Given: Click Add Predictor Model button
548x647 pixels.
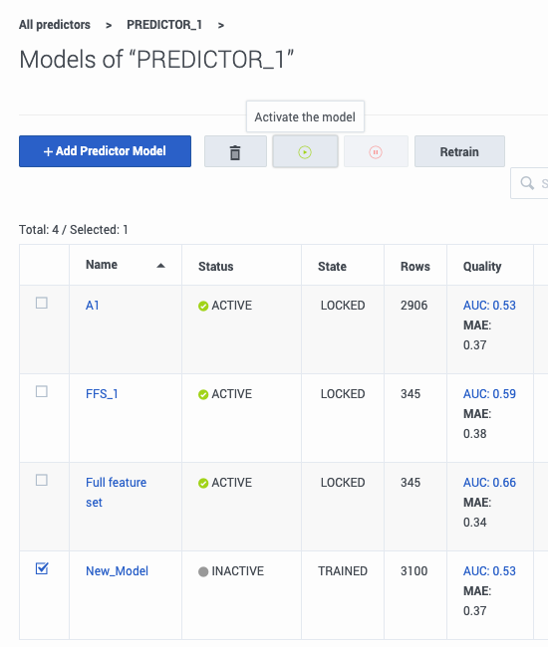Looking at the screenshot, I should click(105, 151).
